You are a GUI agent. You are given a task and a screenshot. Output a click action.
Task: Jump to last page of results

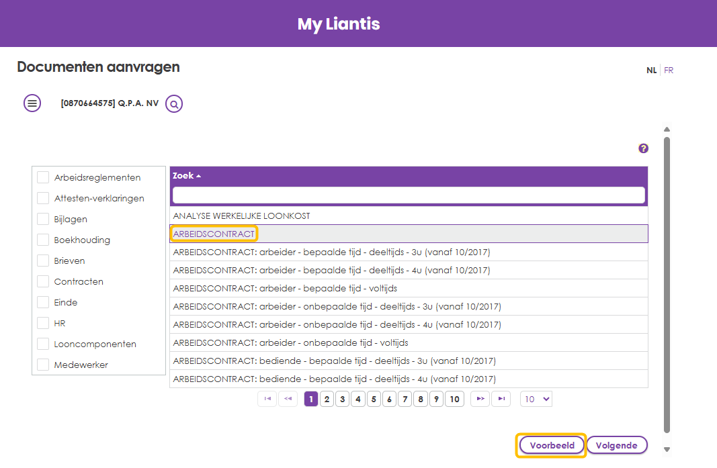pyautogui.click(x=501, y=399)
